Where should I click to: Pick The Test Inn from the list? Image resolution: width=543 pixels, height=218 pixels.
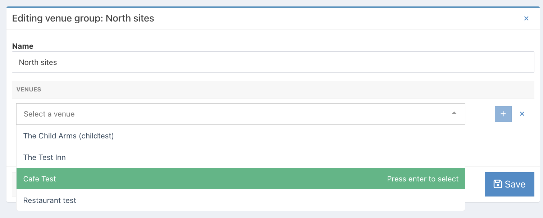click(241, 157)
